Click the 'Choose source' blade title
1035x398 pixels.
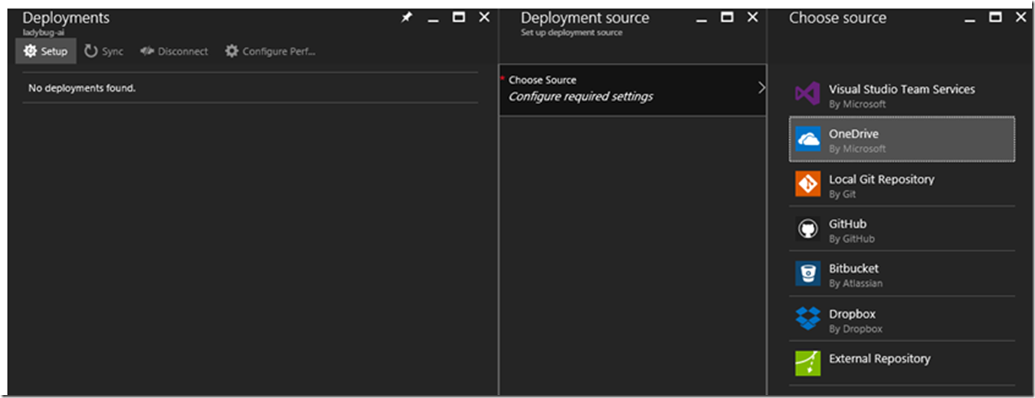(x=838, y=18)
